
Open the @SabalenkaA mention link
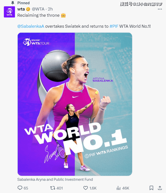[x=31, y=26]
